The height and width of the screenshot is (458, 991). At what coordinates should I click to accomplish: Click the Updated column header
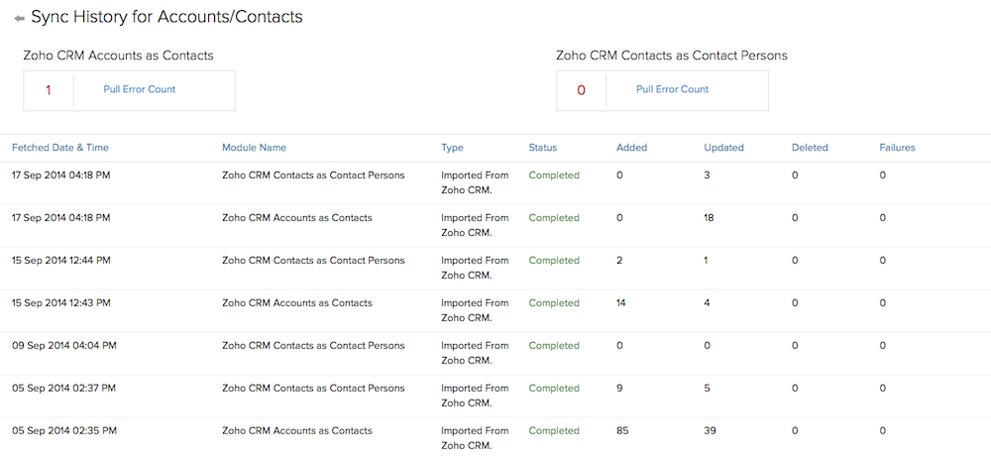(723, 148)
